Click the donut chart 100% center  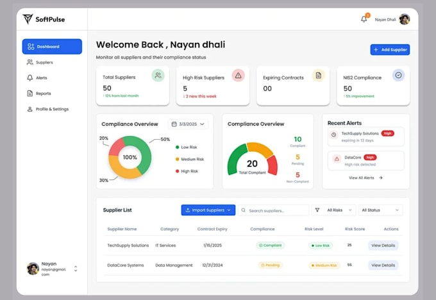130,157
